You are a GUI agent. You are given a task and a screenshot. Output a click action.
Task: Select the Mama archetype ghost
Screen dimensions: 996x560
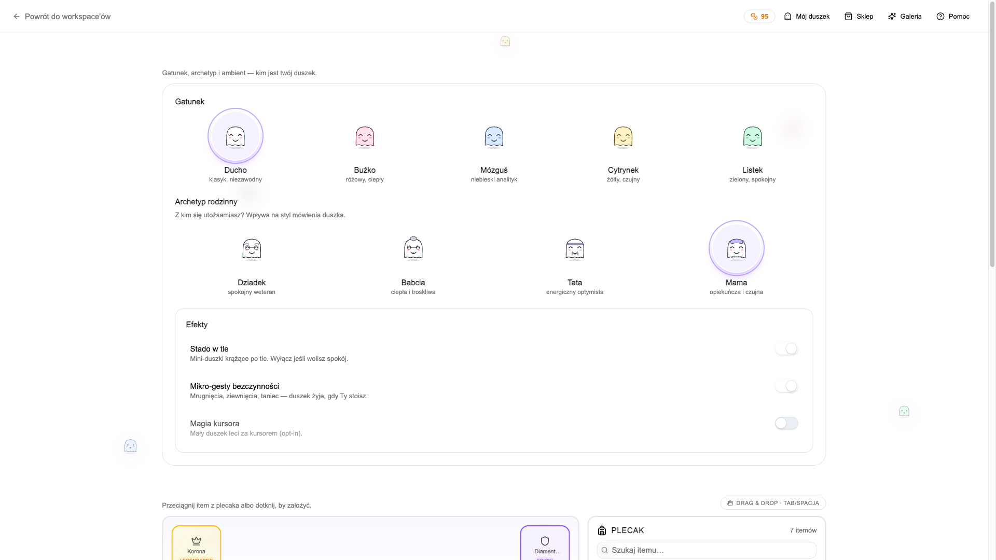click(737, 248)
